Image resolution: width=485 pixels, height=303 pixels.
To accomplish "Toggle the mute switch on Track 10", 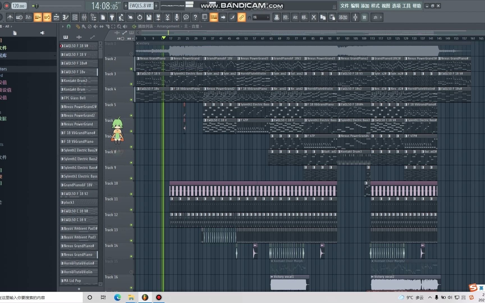I will pos(131,194).
